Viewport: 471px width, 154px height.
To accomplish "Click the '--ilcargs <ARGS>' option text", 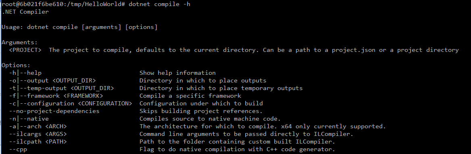I will coord(38,134).
